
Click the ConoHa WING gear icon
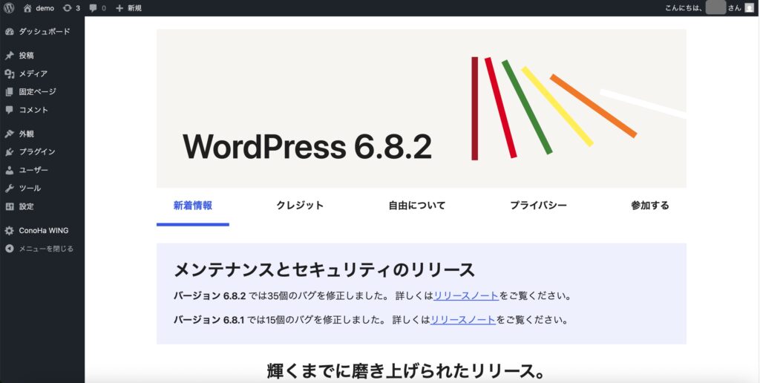(x=9, y=231)
